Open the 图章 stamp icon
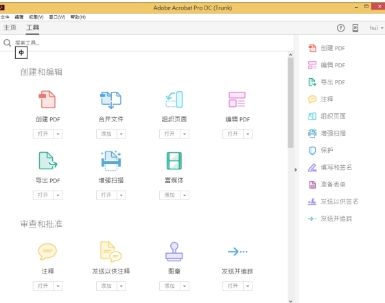Viewport: 385px width, 303px height. (174, 252)
